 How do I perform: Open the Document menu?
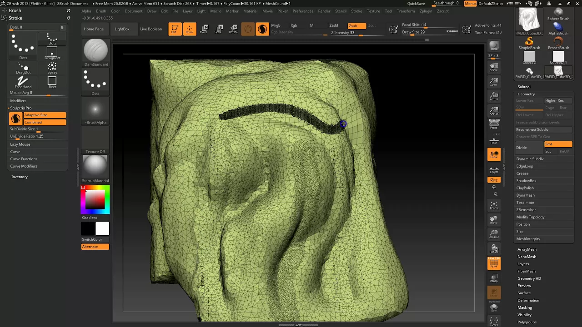(x=133, y=11)
